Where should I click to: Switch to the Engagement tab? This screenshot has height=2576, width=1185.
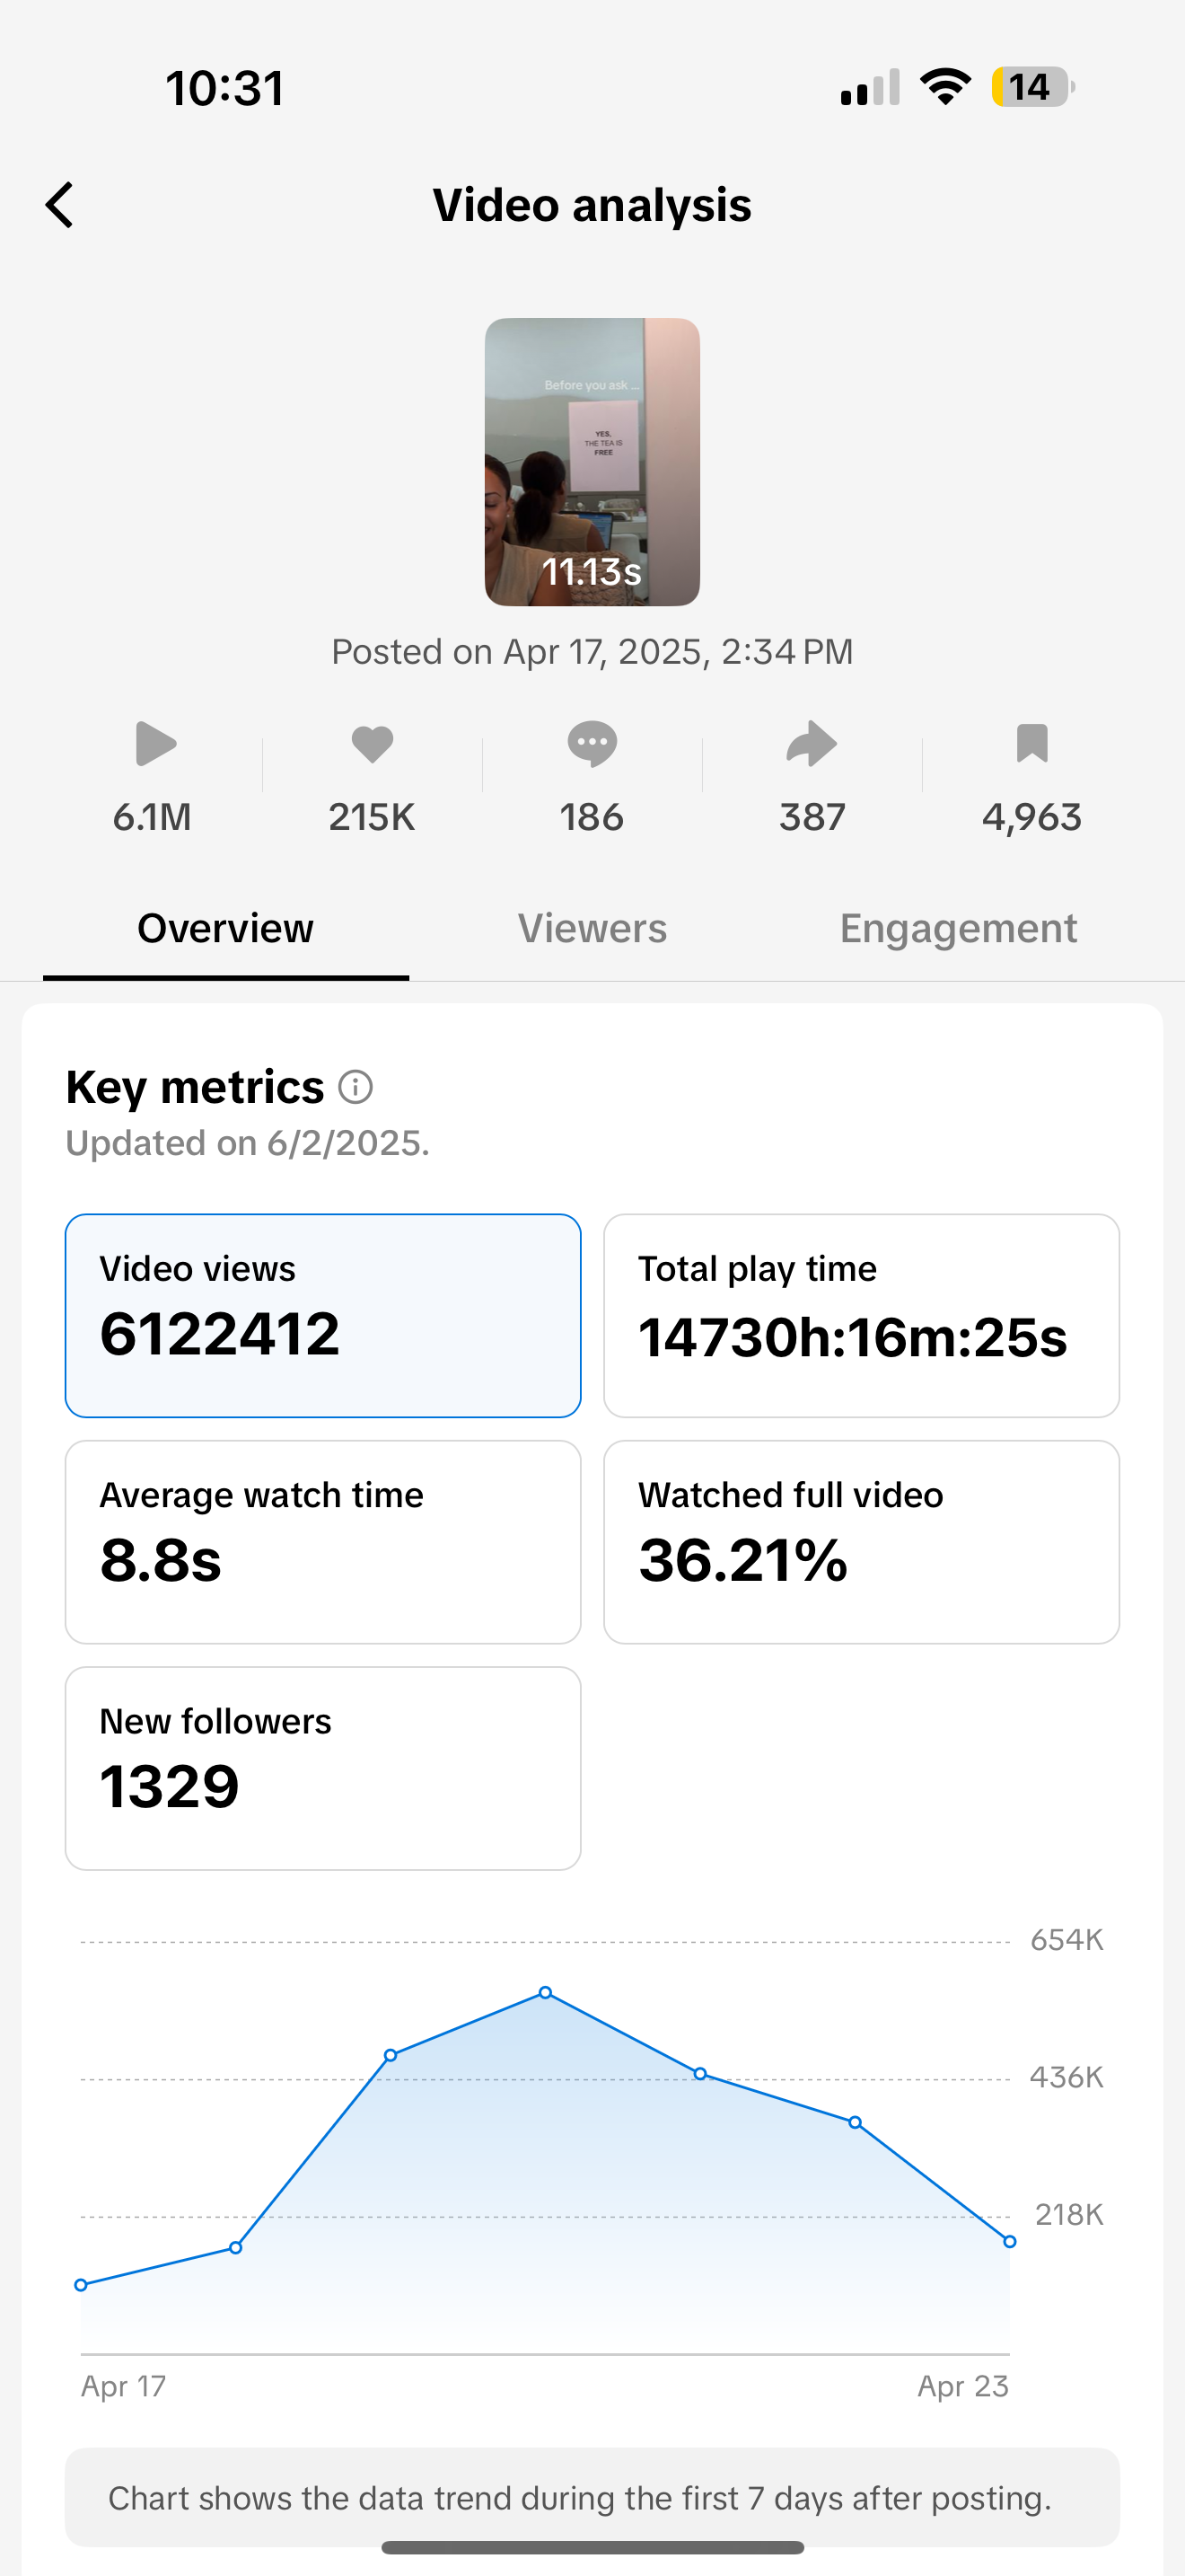tap(957, 929)
